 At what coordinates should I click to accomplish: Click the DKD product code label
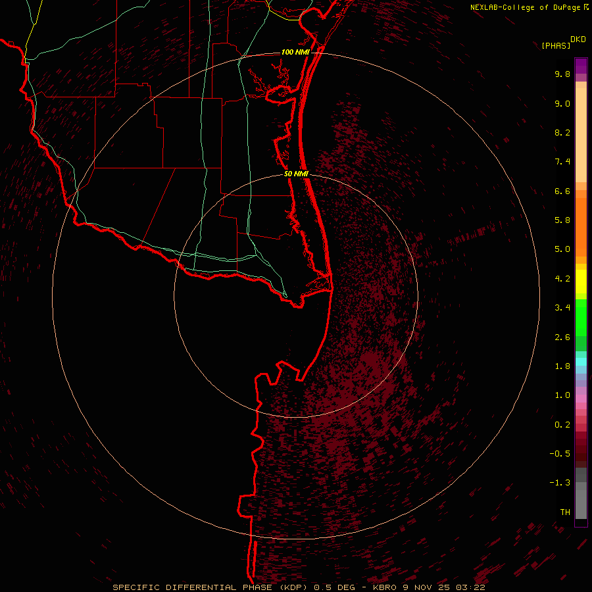[578, 39]
